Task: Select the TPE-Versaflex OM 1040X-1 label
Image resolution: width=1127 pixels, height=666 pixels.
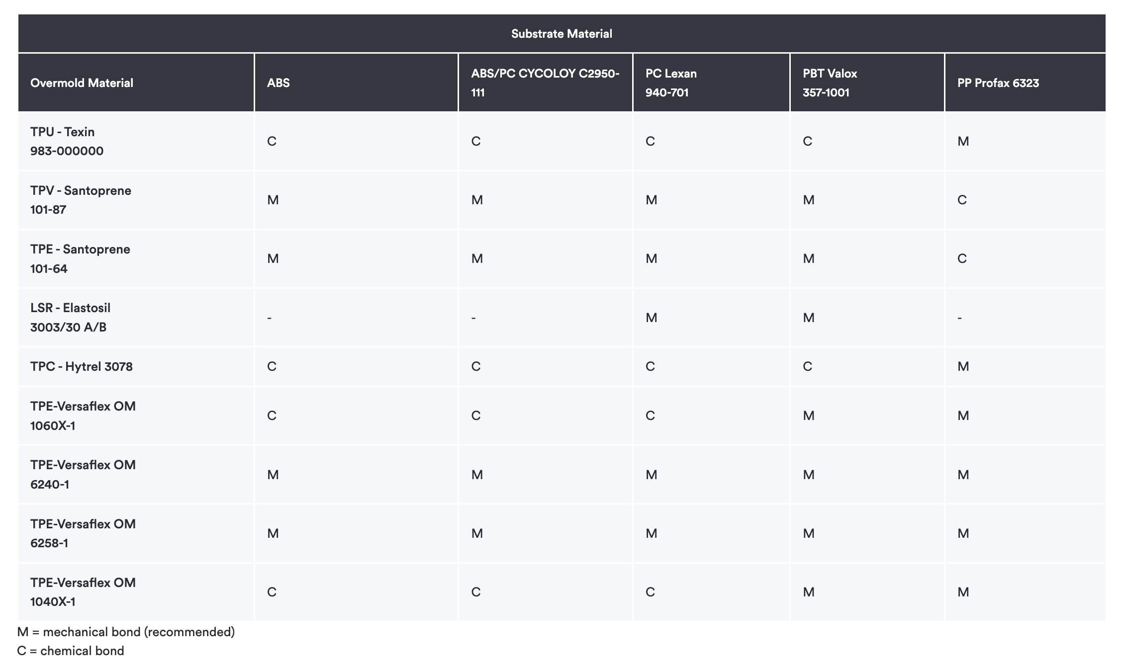Action: coord(83,592)
